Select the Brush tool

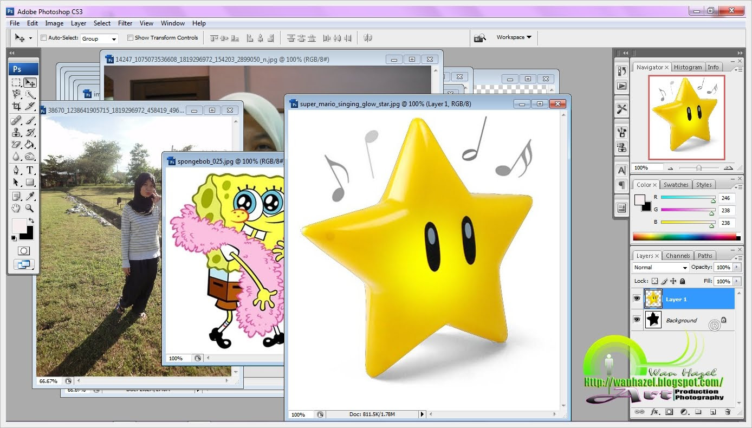click(30, 120)
